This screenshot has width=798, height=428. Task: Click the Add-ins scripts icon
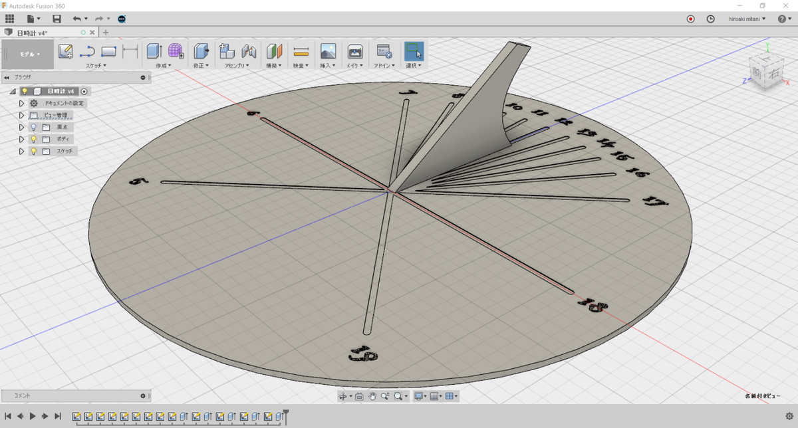(384, 51)
